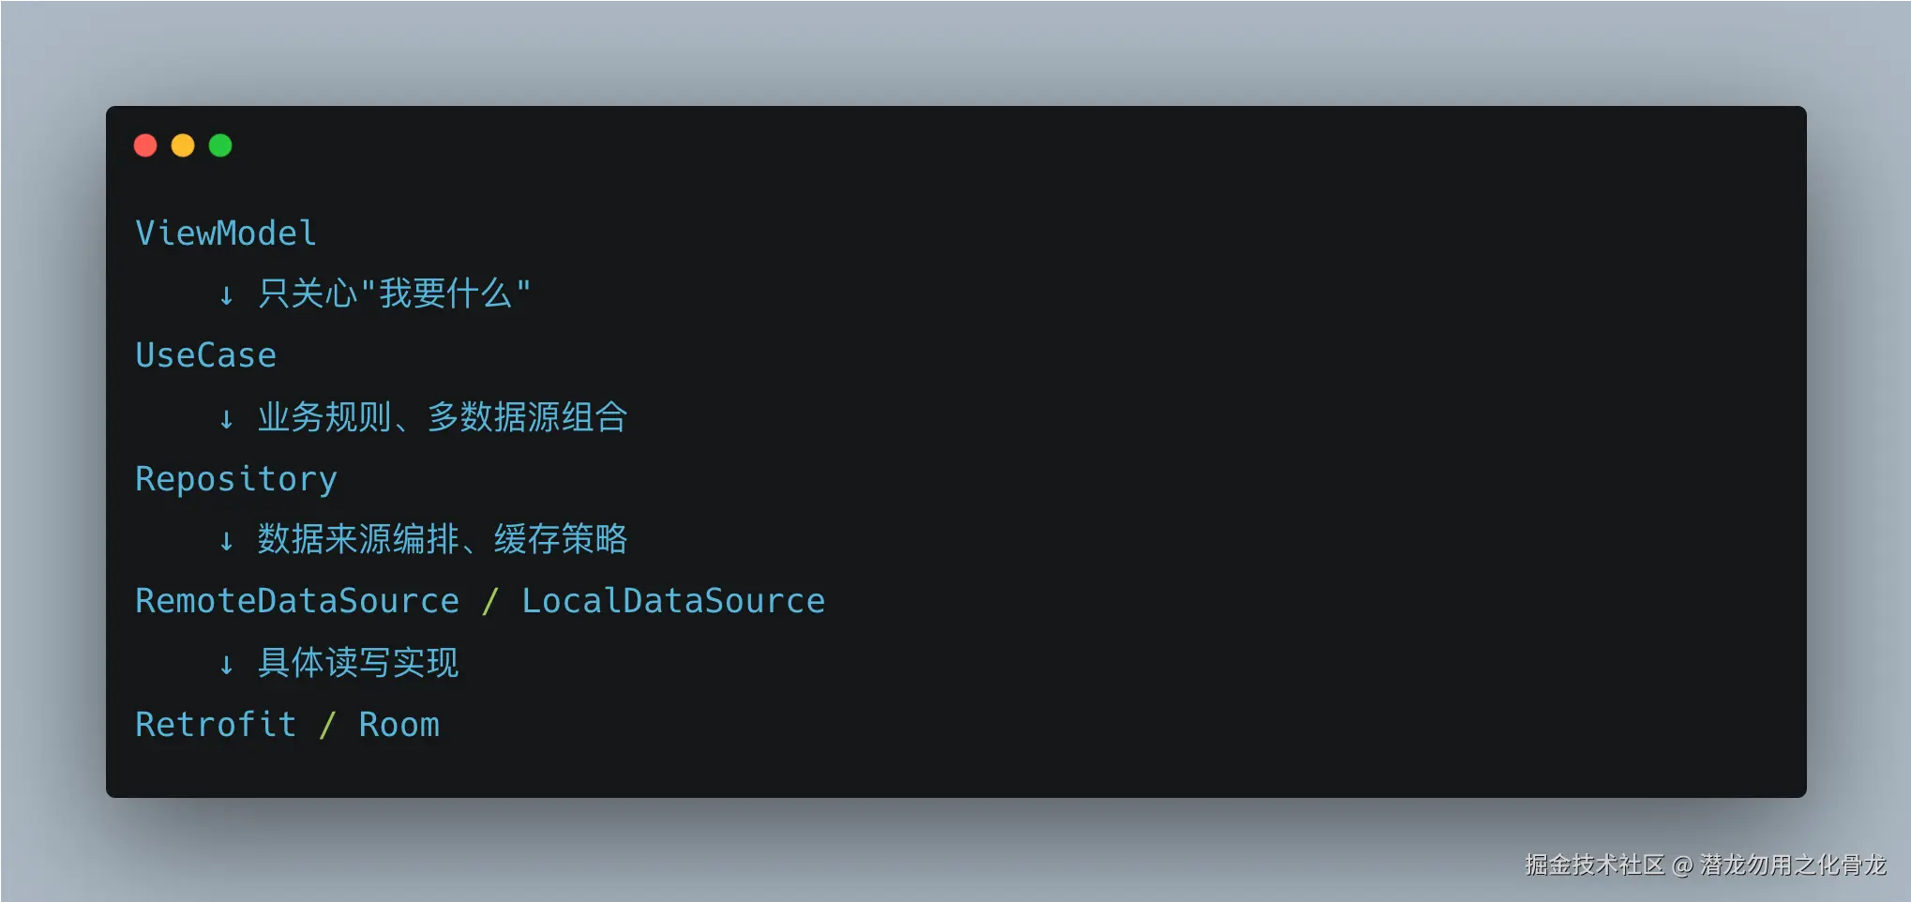Image resolution: width=1911 pixels, height=902 pixels.
Task: Click the down arrow below RemoteDataSource
Action: [226, 665]
